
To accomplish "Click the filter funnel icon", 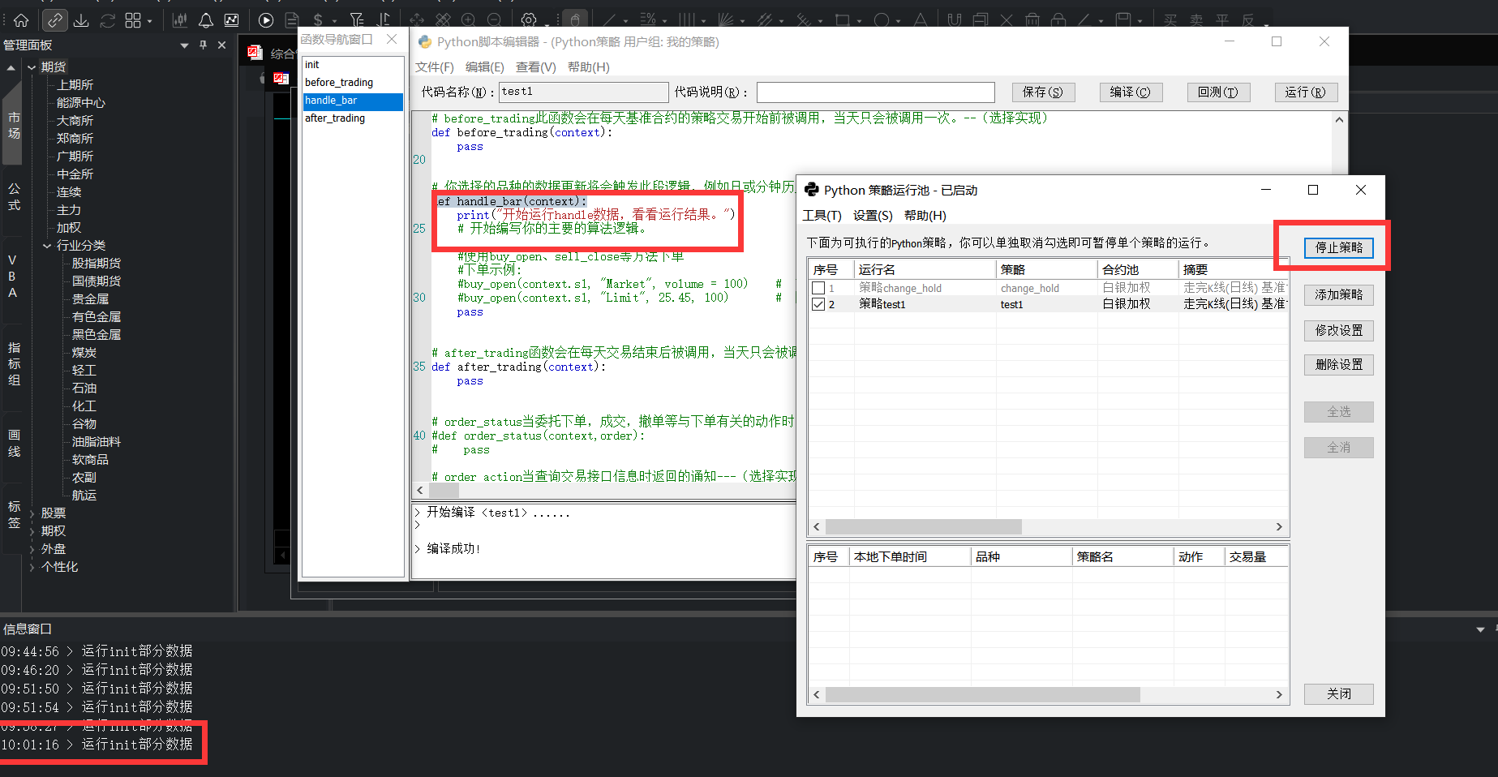I will (x=356, y=20).
